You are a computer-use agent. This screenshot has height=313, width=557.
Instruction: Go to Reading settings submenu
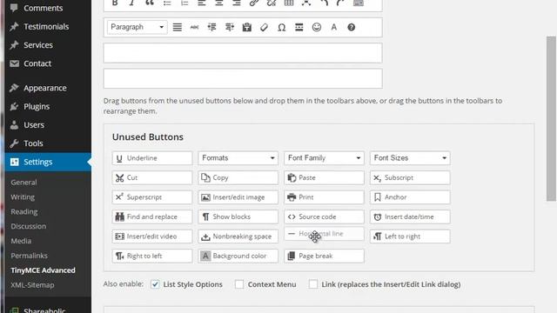[24, 211]
